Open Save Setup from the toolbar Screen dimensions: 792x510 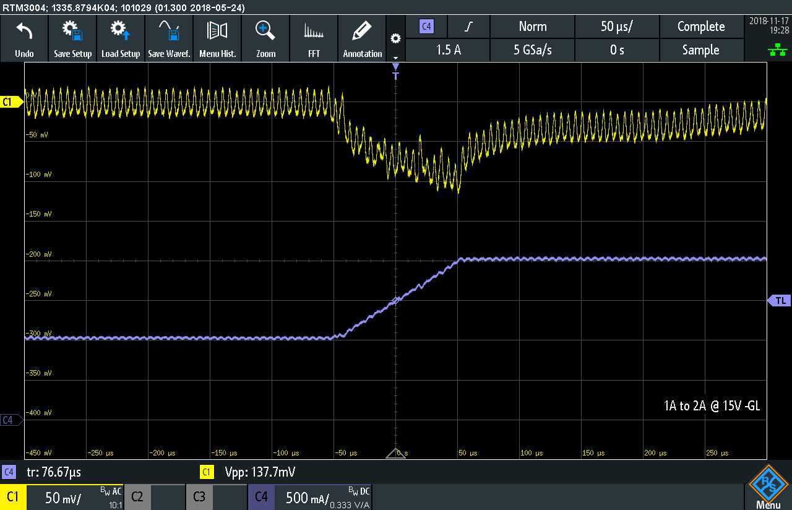point(72,31)
